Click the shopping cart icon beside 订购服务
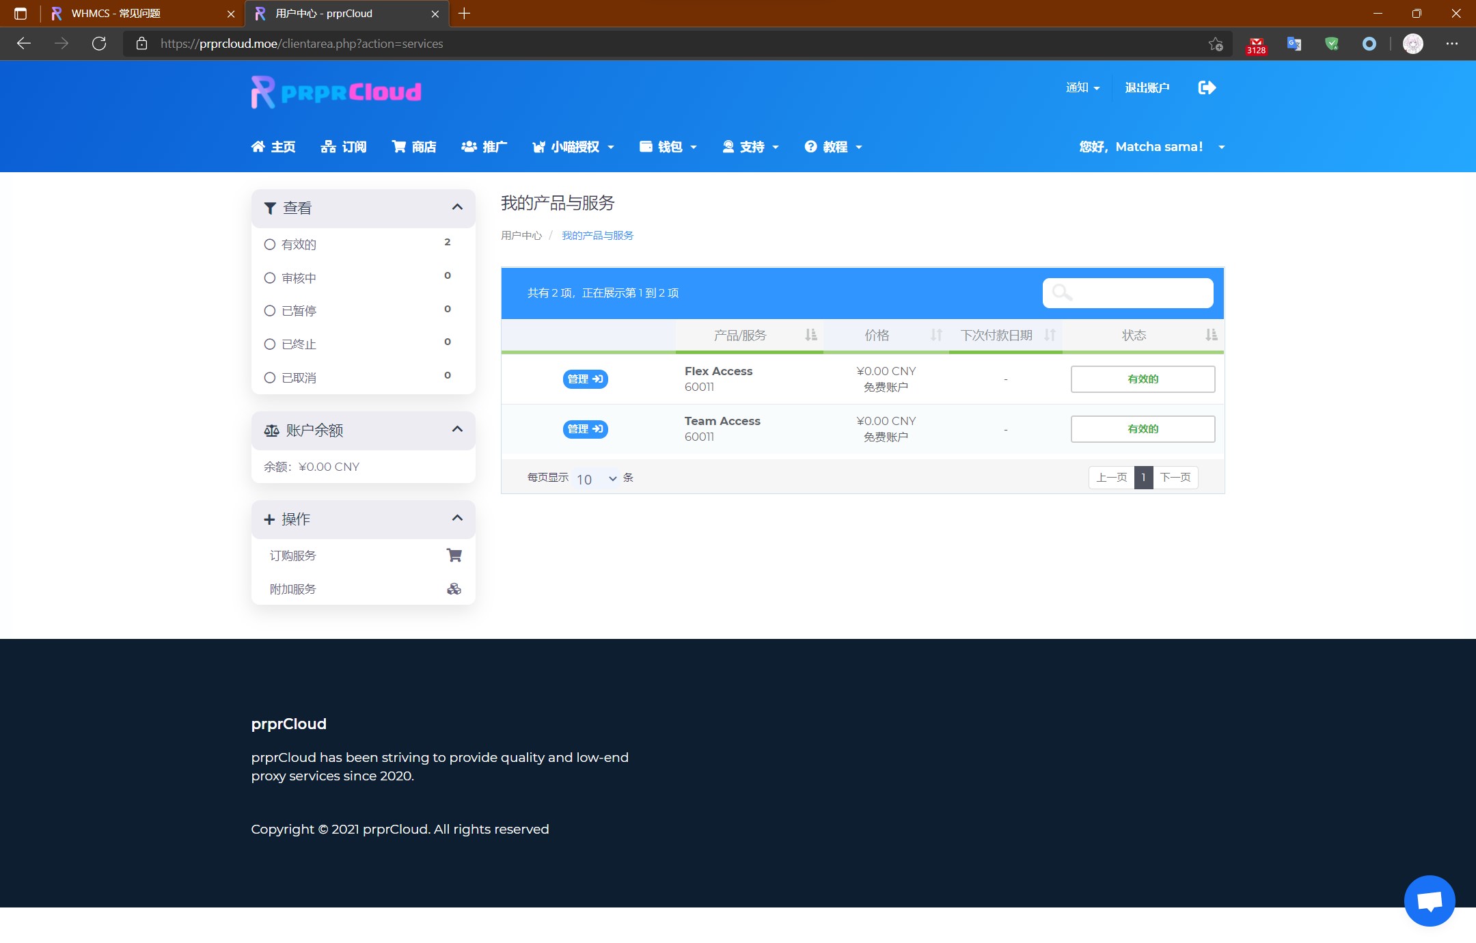This screenshot has width=1476, height=943. 454,555
